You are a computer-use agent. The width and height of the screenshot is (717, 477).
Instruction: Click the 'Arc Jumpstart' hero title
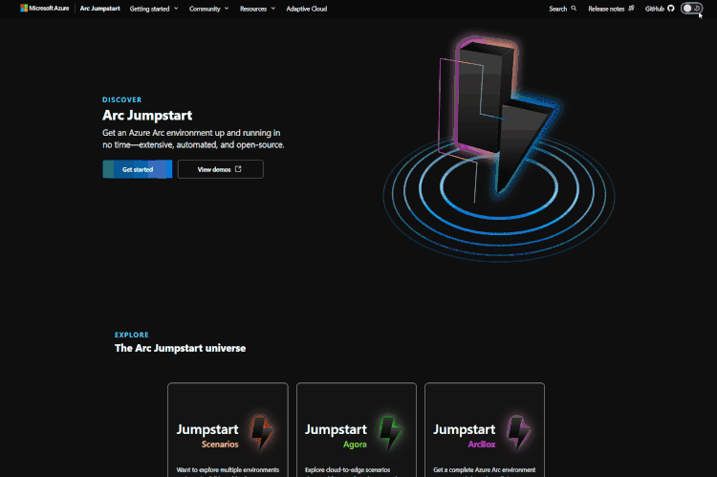tap(147, 116)
